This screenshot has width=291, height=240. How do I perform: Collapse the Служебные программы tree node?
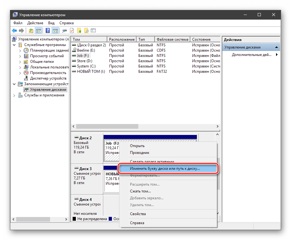(x=14, y=45)
